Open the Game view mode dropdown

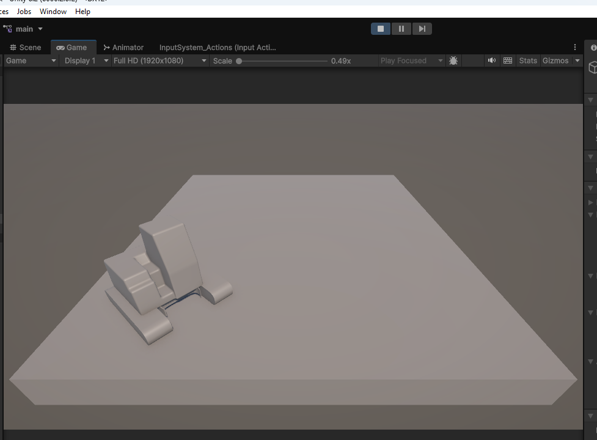[31, 61]
